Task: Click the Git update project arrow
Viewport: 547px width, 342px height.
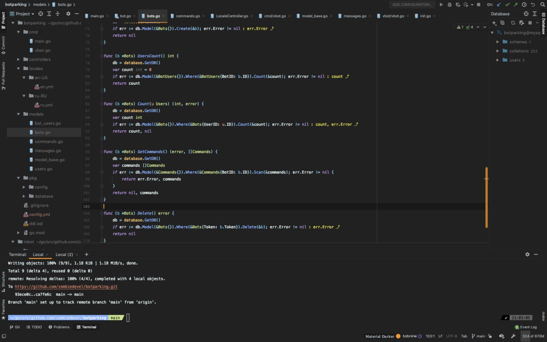Action: click(x=499, y=5)
